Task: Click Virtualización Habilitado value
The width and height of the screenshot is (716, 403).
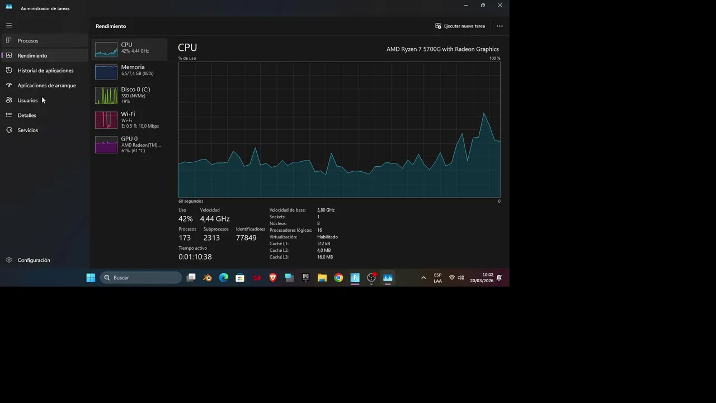Action: (x=327, y=237)
